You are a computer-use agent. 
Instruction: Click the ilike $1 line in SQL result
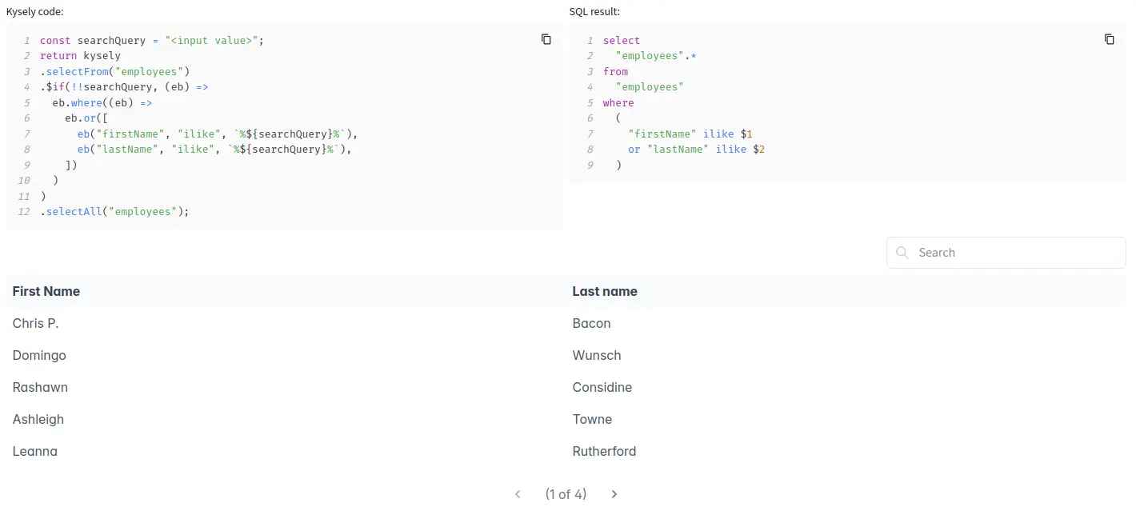pos(690,134)
